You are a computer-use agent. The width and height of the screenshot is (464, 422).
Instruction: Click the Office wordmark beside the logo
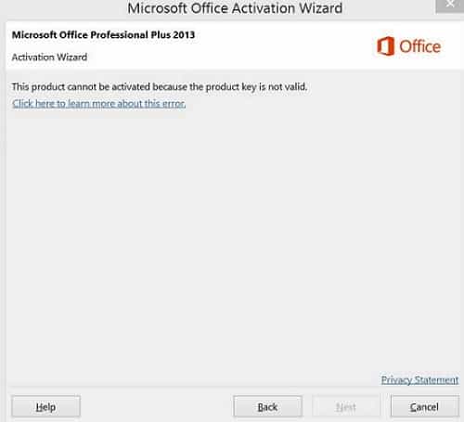click(x=419, y=46)
